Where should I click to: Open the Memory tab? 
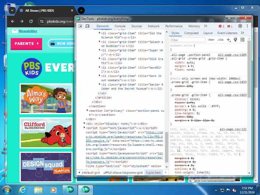point(194,26)
